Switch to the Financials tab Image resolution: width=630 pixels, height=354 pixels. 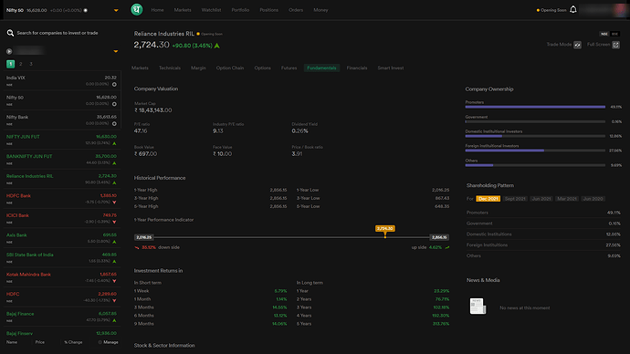coord(357,68)
